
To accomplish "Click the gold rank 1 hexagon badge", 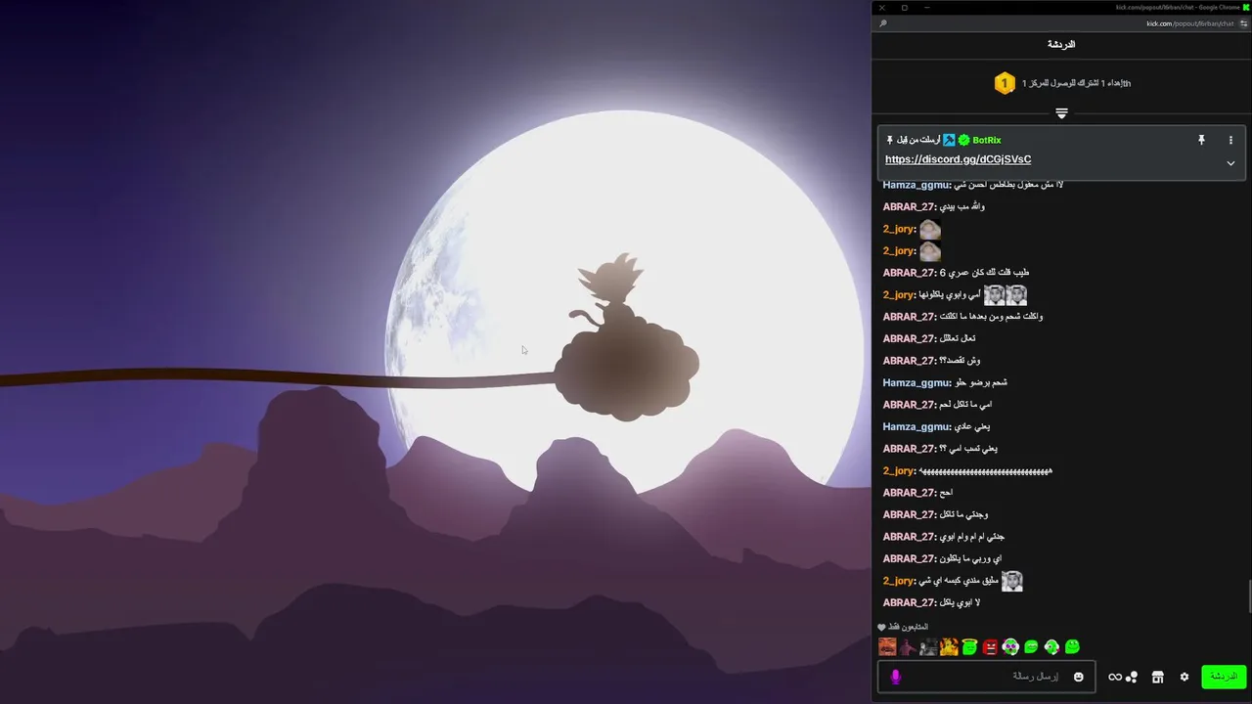I will click(x=1005, y=83).
